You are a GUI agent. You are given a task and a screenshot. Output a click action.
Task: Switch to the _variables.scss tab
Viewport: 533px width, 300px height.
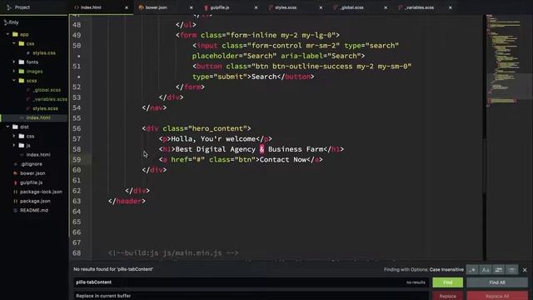click(424, 7)
